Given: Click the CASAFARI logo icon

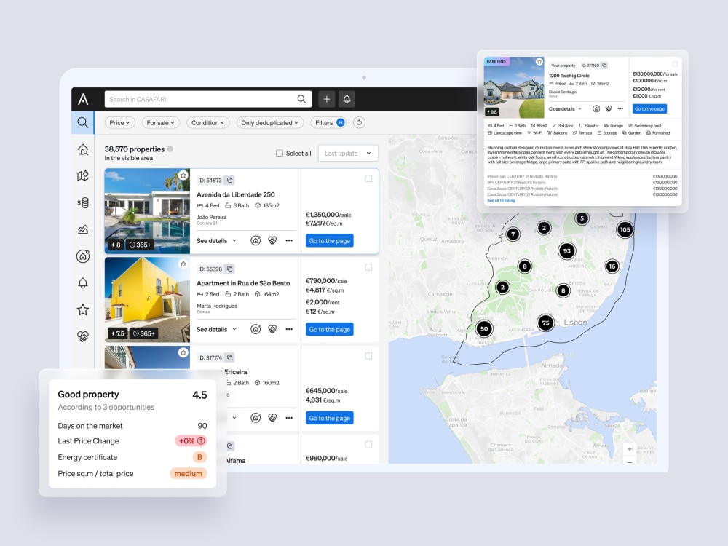Looking at the screenshot, I should pyautogui.click(x=83, y=99).
